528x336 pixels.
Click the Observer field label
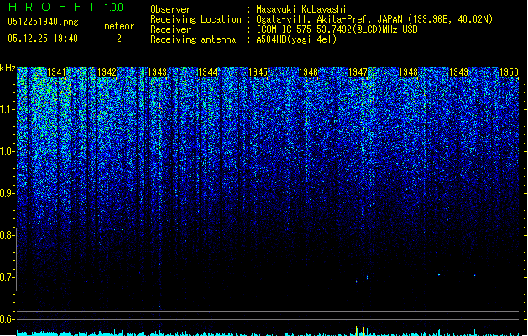click(x=170, y=9)
